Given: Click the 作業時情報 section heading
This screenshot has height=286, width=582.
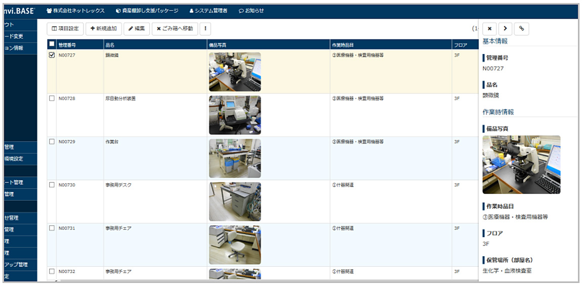Looking at the screenshot, I should tap(498, 112).
